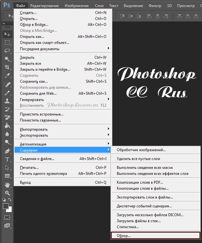Select the Lasso tool
202x243 pixels.
coord(7,50)
